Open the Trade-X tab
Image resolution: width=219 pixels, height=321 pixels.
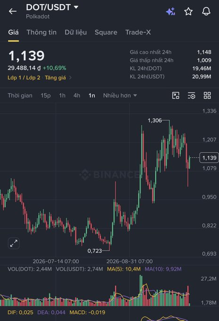coord(138,32)
